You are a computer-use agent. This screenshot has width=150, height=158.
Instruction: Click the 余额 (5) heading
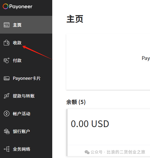click(76, 102)
